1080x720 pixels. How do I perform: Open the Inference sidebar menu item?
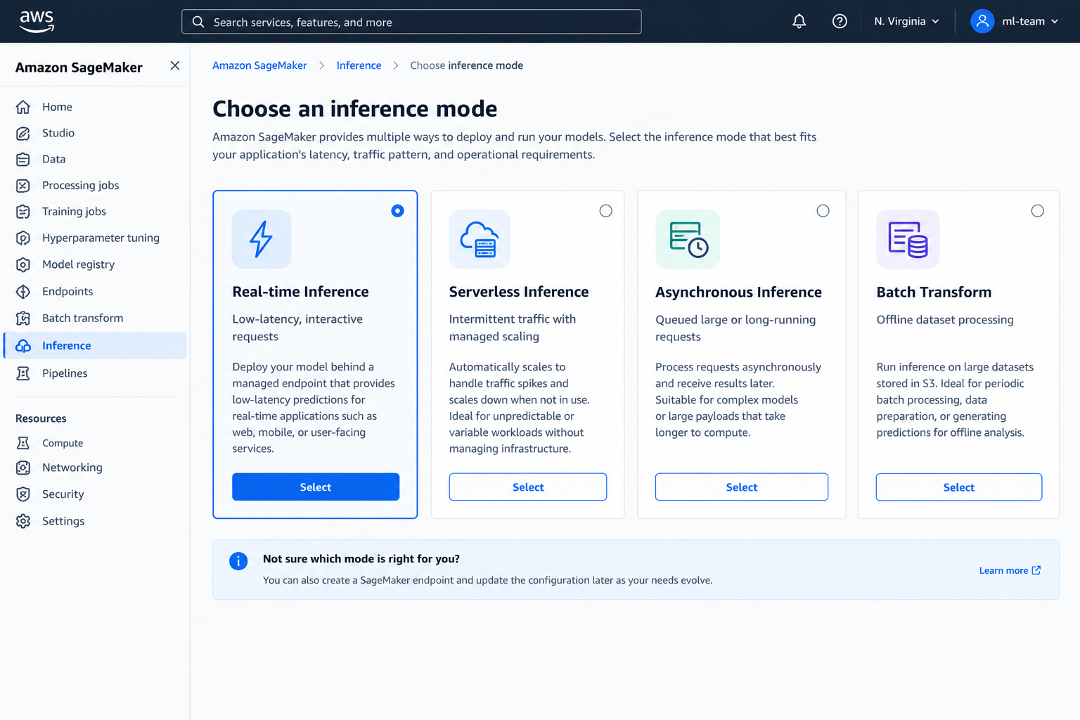coord(96,345)
